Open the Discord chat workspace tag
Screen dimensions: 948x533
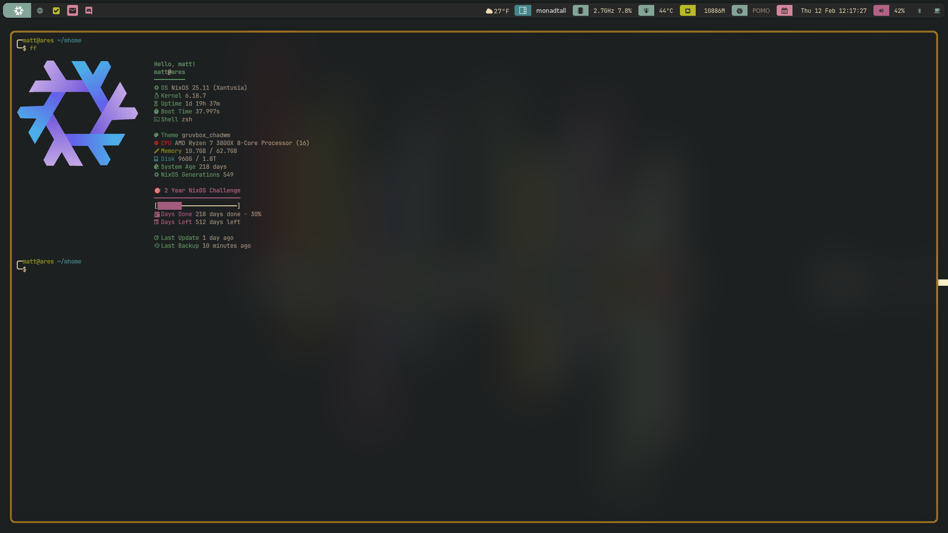tap(89, 10)
